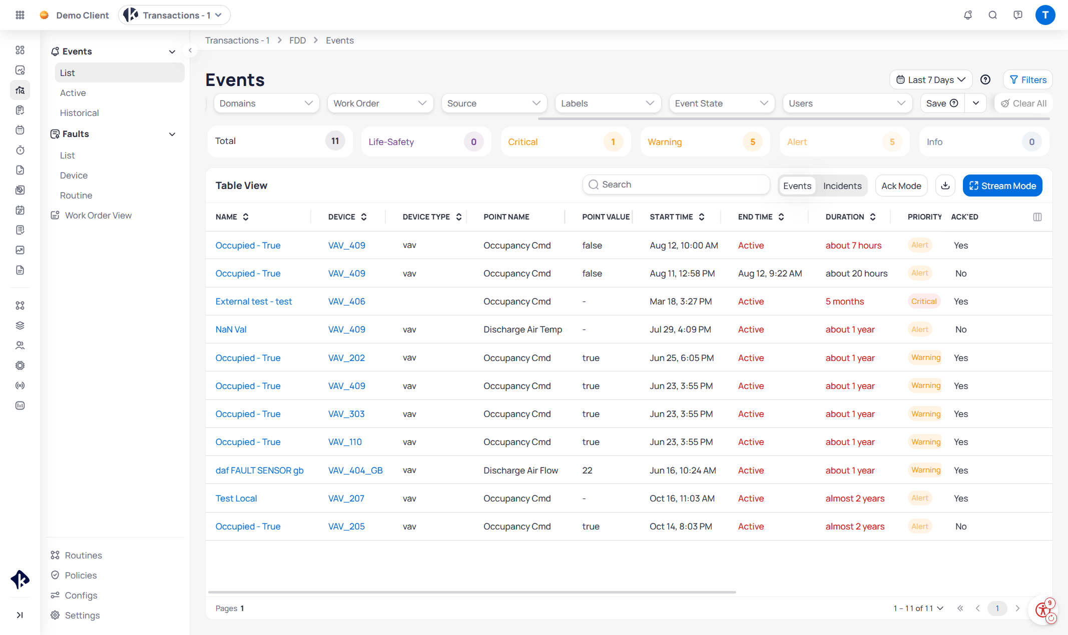This screenshot has height=635, width=1068.
Task: Open the apps grid launcher icon
Action: coord(20,15)
